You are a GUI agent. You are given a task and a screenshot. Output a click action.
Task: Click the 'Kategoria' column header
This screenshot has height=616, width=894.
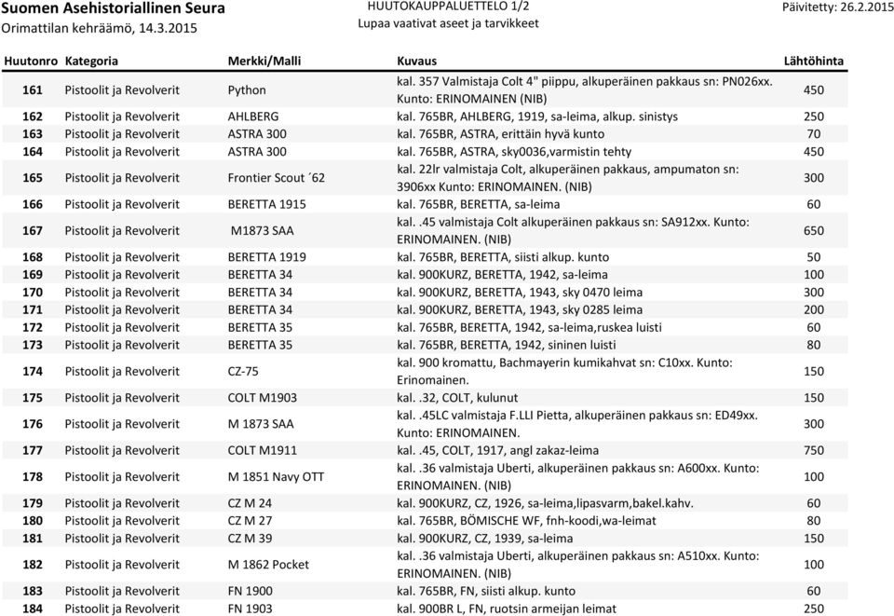91,61
